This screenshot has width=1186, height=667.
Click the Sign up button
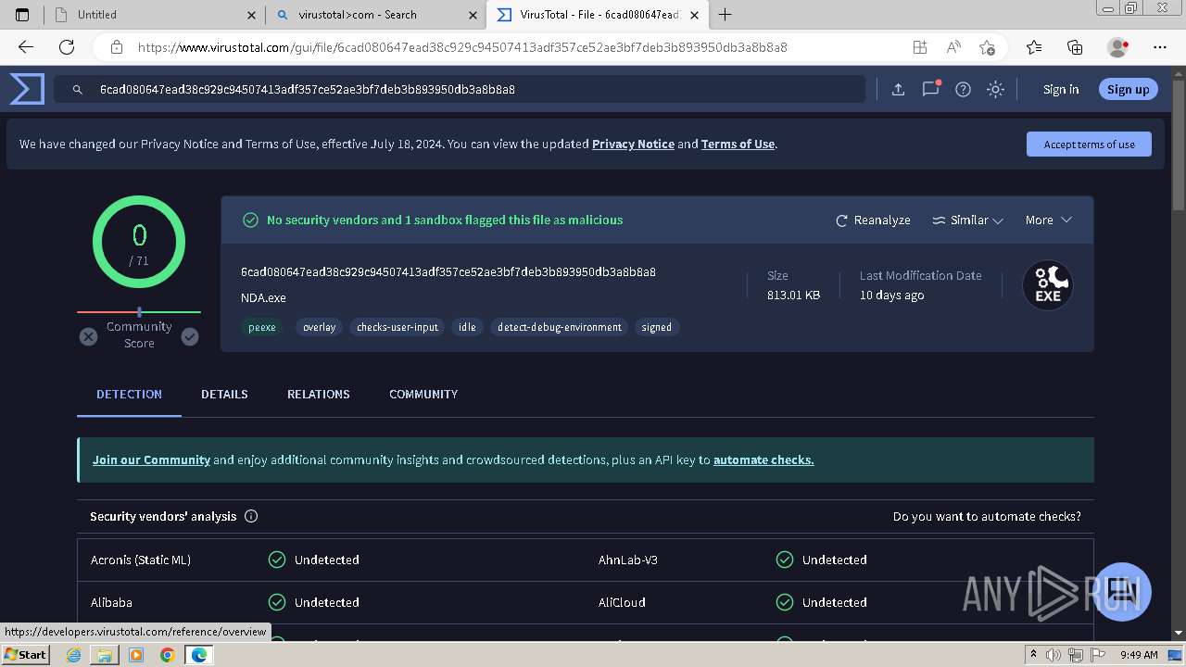coord(1128,89)
